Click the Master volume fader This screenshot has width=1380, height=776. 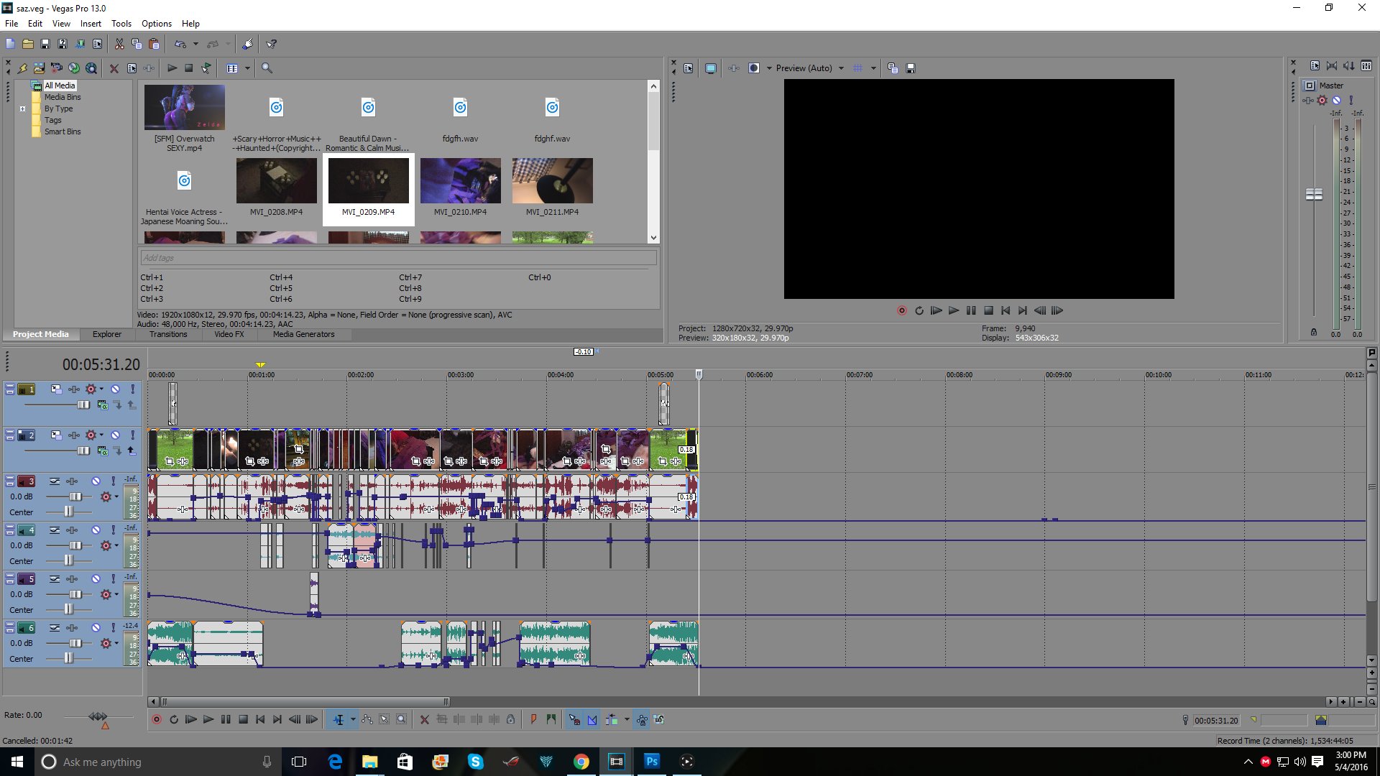1314,193
